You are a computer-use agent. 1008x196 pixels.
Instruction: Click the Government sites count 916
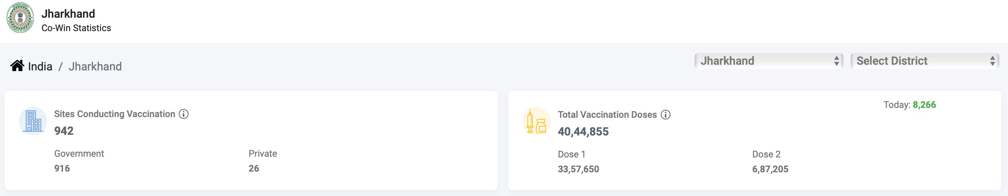(62, 168)
